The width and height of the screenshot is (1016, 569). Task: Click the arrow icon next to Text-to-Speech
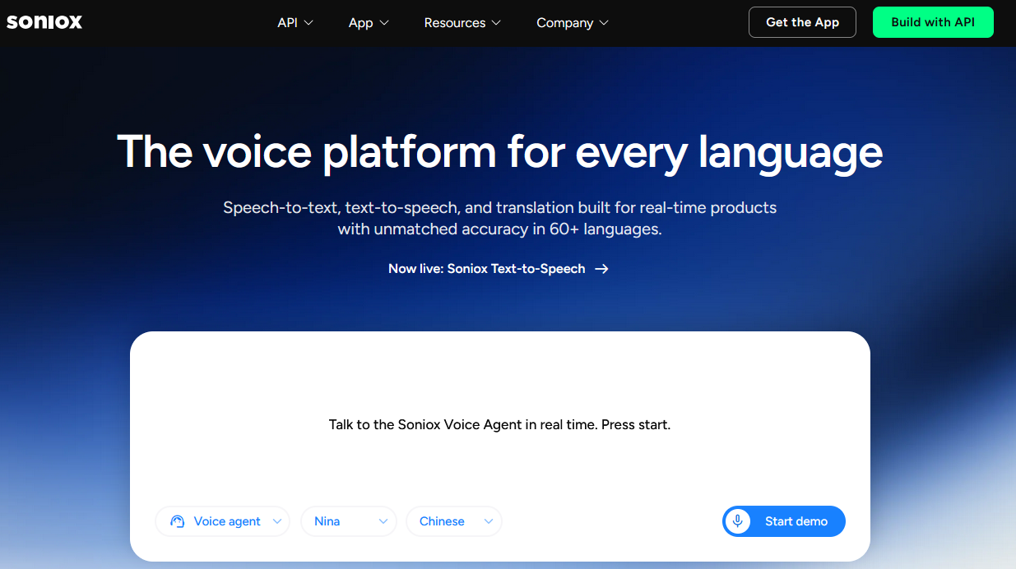pyautogui.click(x=601, y=269)
